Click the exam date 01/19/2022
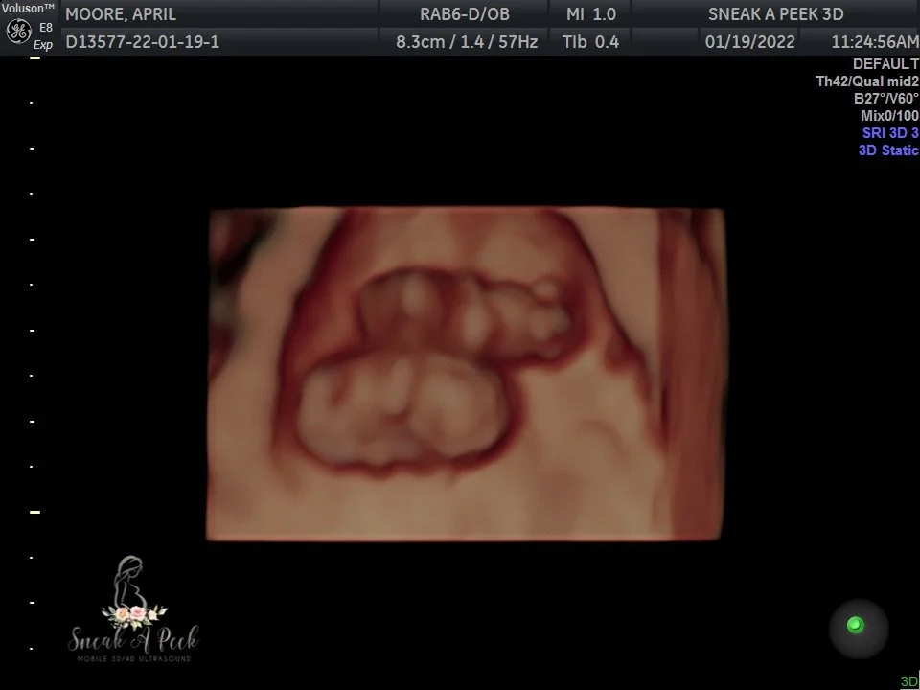 coord(749,42)
